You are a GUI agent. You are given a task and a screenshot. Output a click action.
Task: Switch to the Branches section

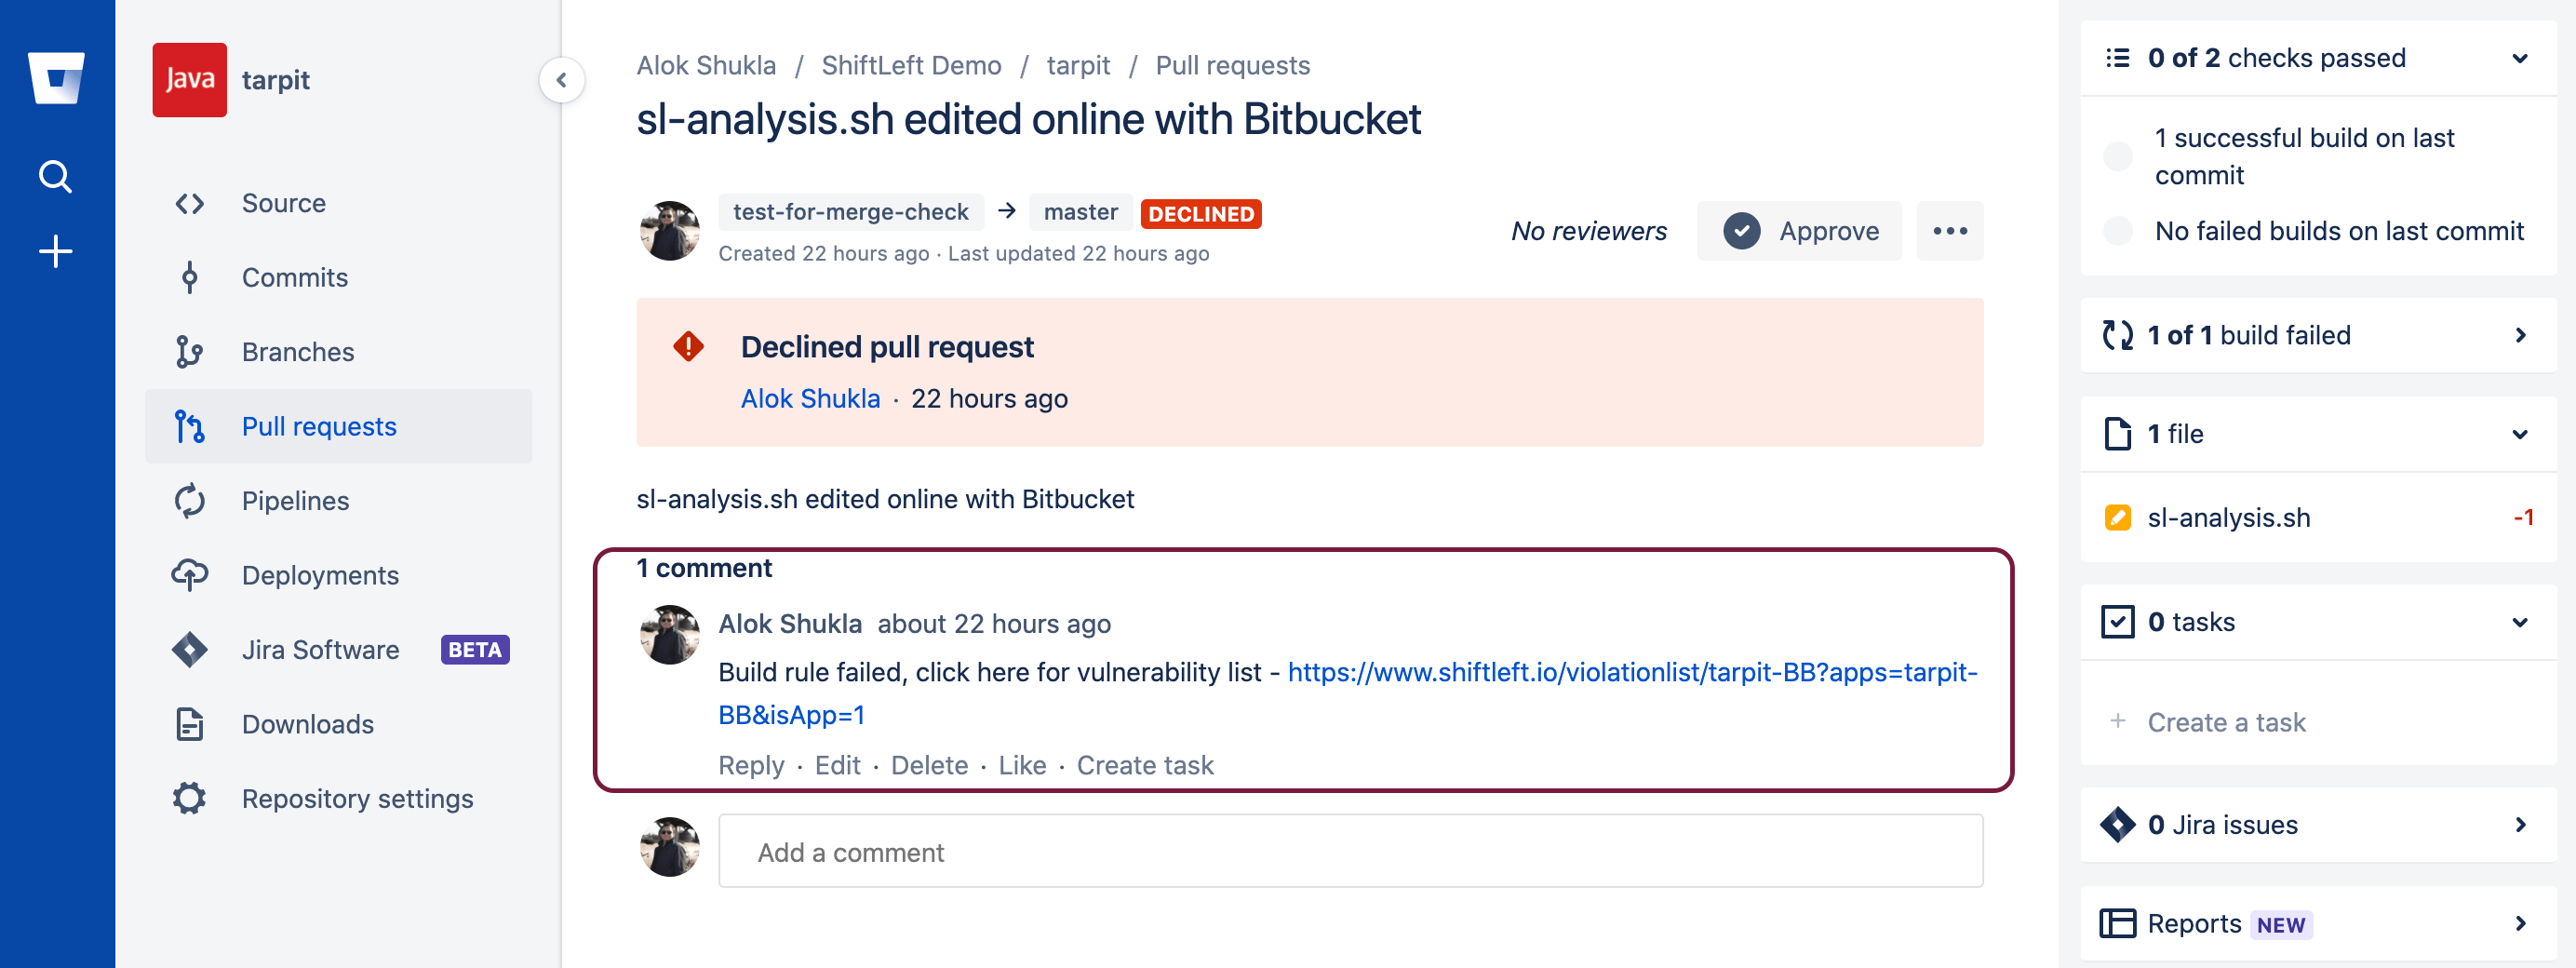click(x=297, y=351)
